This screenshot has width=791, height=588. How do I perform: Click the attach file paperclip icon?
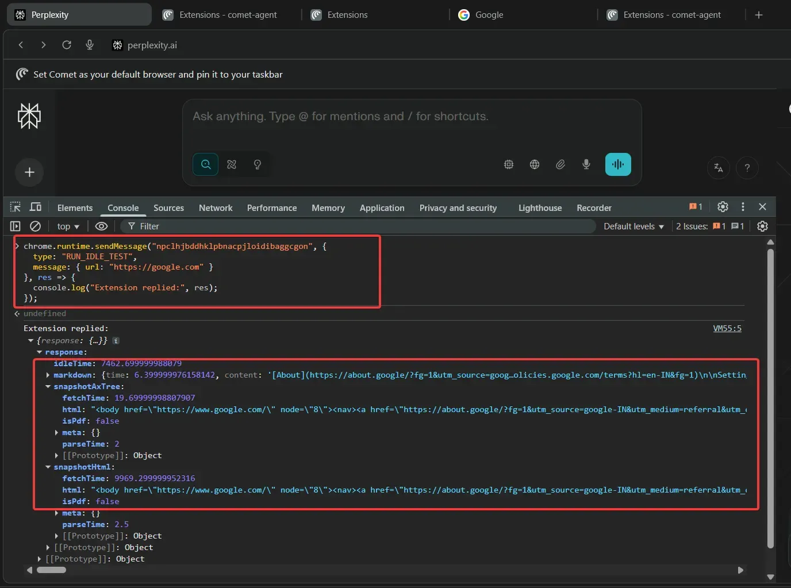[560, 164]
